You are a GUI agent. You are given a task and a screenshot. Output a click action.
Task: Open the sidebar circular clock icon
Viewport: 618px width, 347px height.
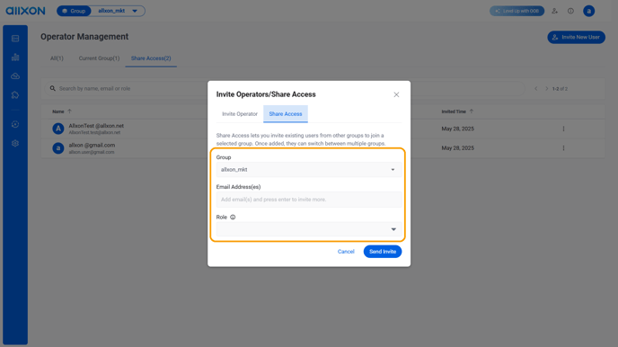pyautogui.click(x=15, y=124)
